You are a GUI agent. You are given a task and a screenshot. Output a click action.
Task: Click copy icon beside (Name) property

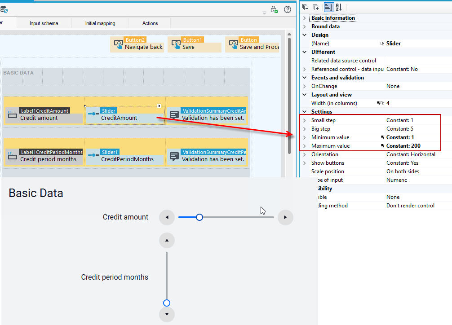(x=382, y=44)
